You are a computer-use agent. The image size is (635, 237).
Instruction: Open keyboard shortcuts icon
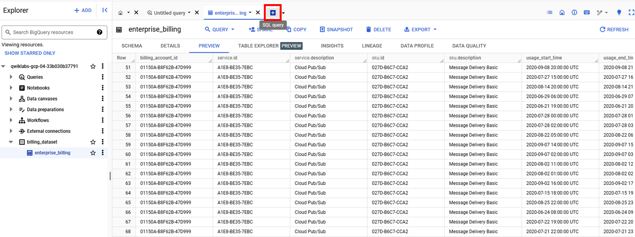click(587, 12)
